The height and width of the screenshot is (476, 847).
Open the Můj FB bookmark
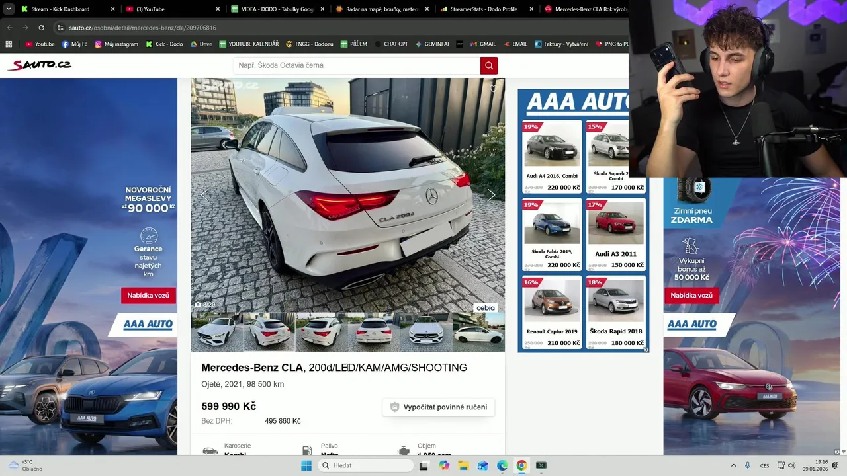coord(74,44)
